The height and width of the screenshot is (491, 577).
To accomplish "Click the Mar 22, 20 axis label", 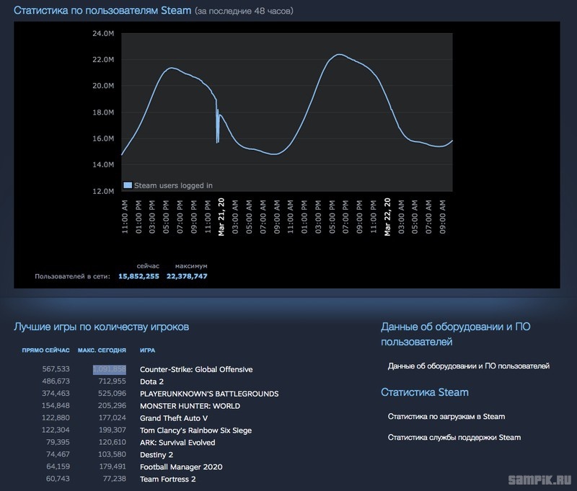I will pyautogui.click(x=387, y=217).
